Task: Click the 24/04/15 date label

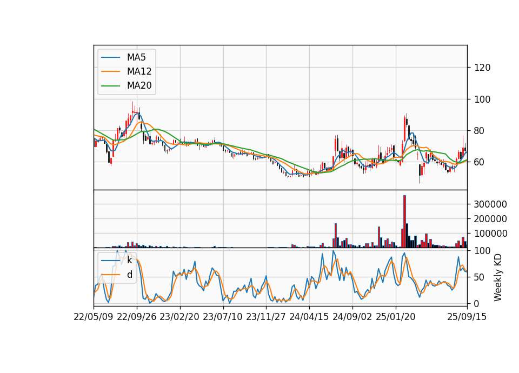Action: [309, 317]
